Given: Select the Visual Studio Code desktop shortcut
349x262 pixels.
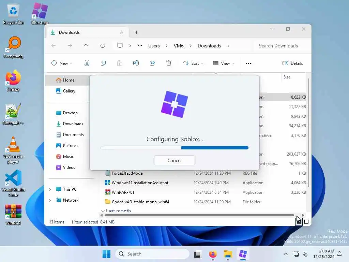Looking at the screenshot, I should (x=13, y=184).
